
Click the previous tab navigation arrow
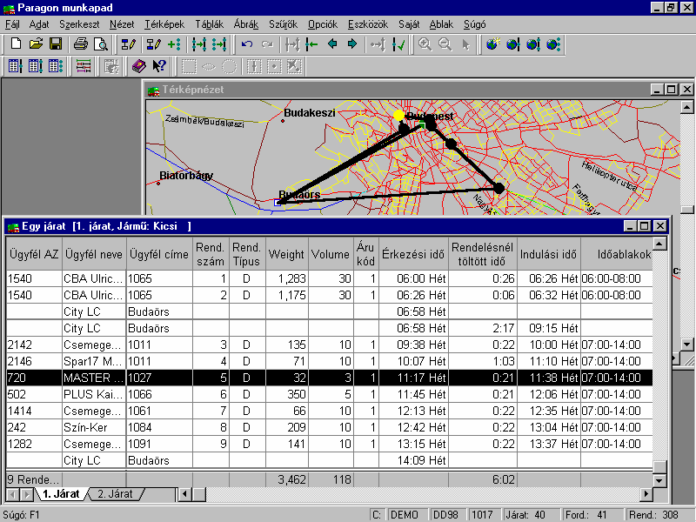point(14,494)
